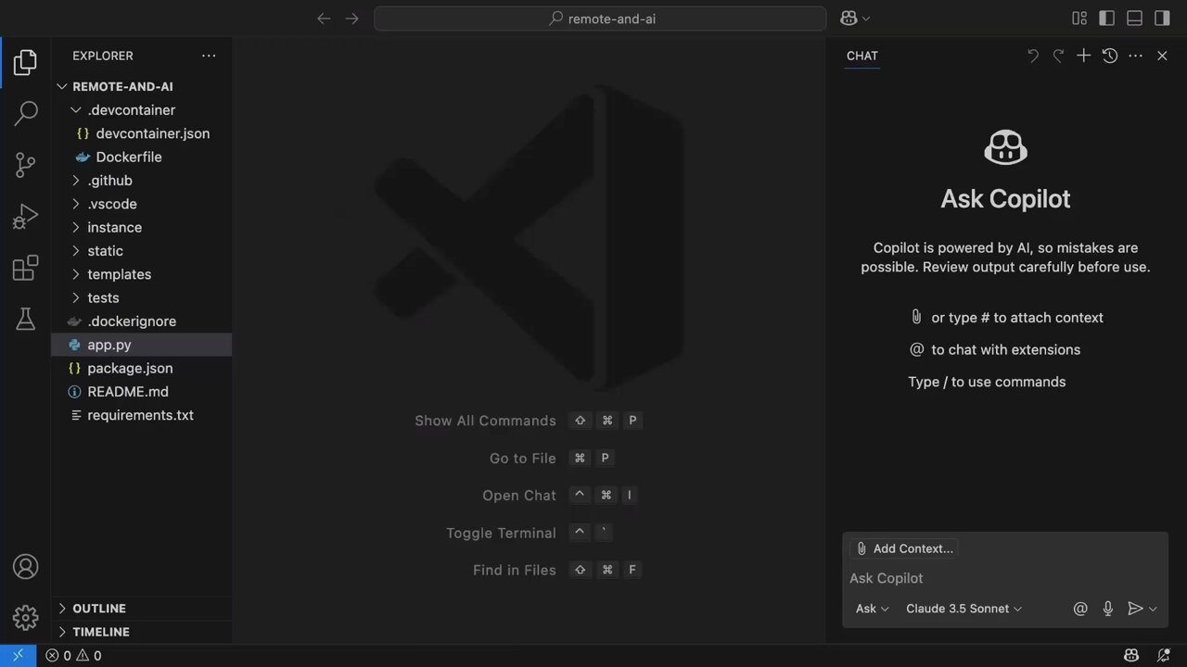Focus the Ask Copilot input field
1187x667 pixels.
coord(1005,578)
